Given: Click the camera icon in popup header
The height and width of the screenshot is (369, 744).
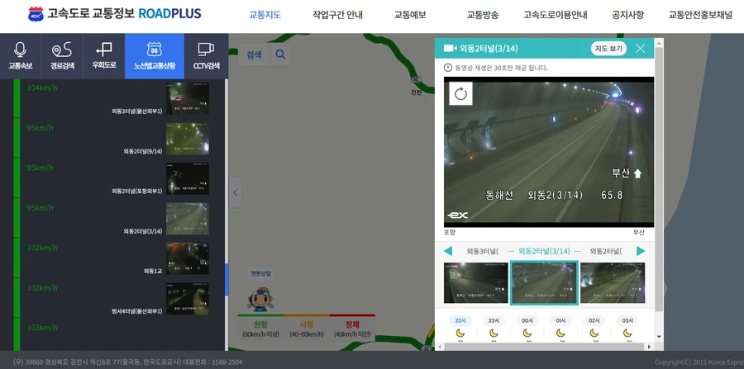Looking at the screenshot, I should (450, 49).
